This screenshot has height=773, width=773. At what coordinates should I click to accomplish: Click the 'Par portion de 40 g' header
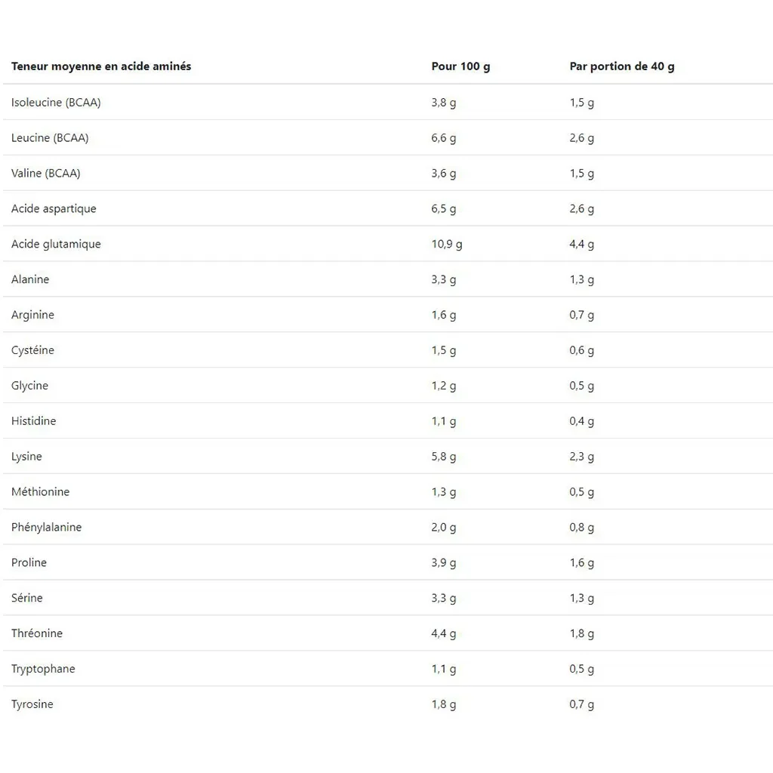[x=622, y=66]
